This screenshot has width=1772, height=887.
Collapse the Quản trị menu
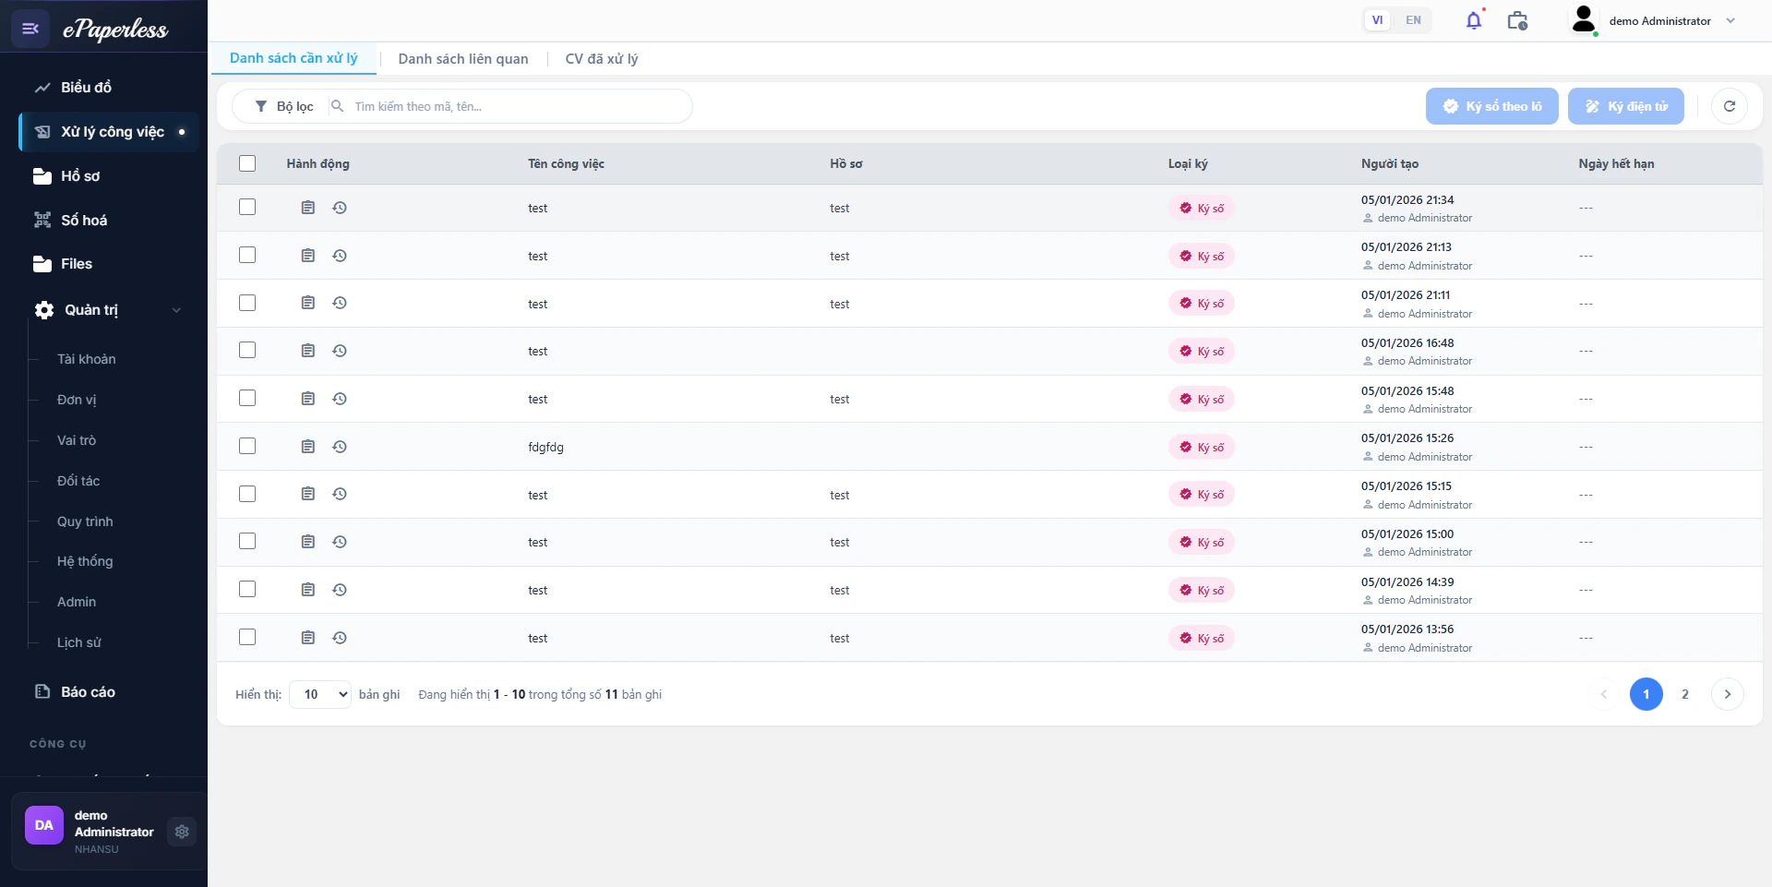[x=109, y=310]
